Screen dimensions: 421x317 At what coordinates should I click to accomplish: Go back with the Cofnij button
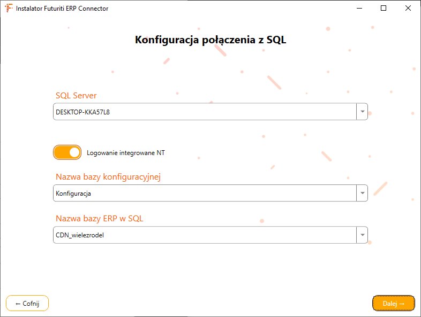[x=27, y=303]
